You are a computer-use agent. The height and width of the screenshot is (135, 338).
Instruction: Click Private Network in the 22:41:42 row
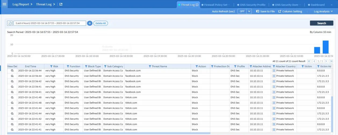285,119
